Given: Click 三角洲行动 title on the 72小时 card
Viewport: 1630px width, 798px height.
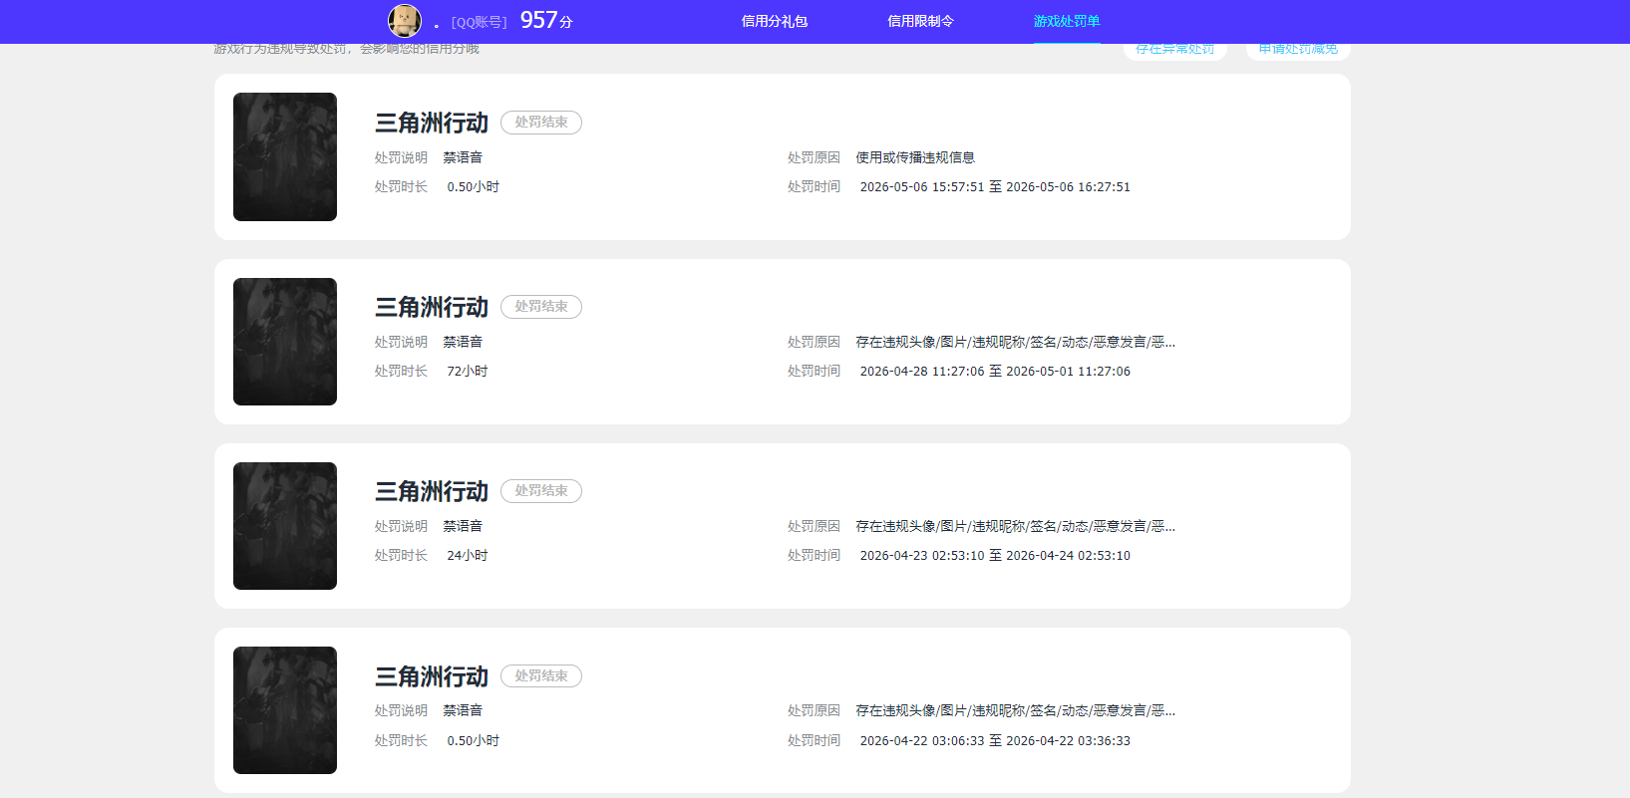Looking at the screenshot, I should [432, 307].
